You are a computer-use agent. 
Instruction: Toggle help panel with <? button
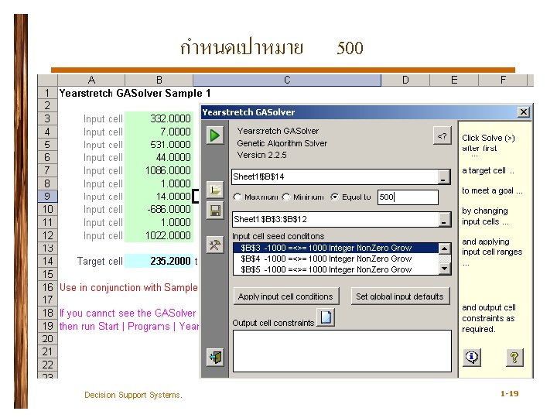click(442, 135)
